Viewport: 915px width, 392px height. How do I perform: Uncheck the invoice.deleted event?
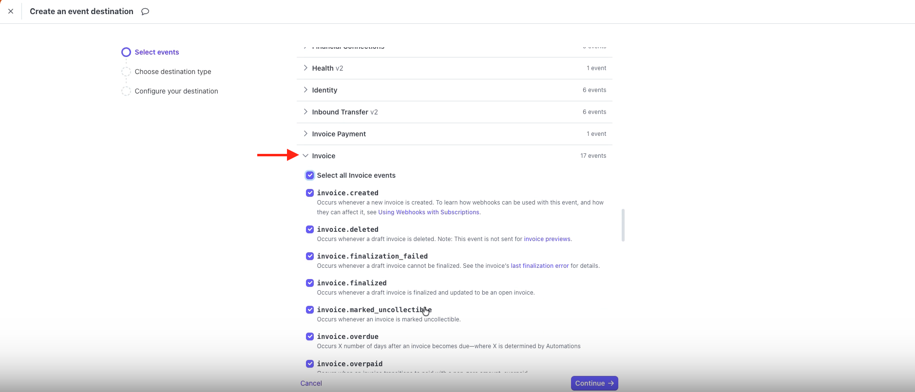(x=310, y=229)
